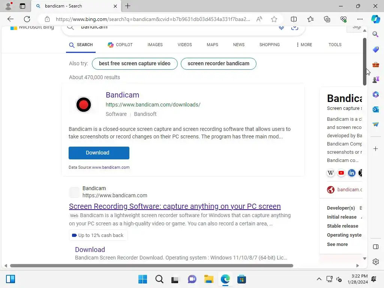Switch to VIDEOS tab

[184, 45]
